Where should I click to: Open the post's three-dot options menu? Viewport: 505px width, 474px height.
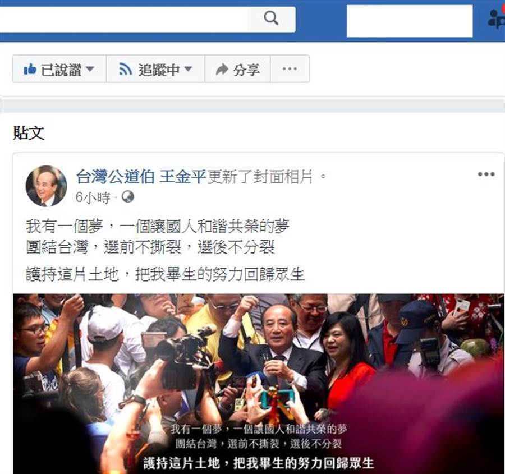tap(486, 174)
